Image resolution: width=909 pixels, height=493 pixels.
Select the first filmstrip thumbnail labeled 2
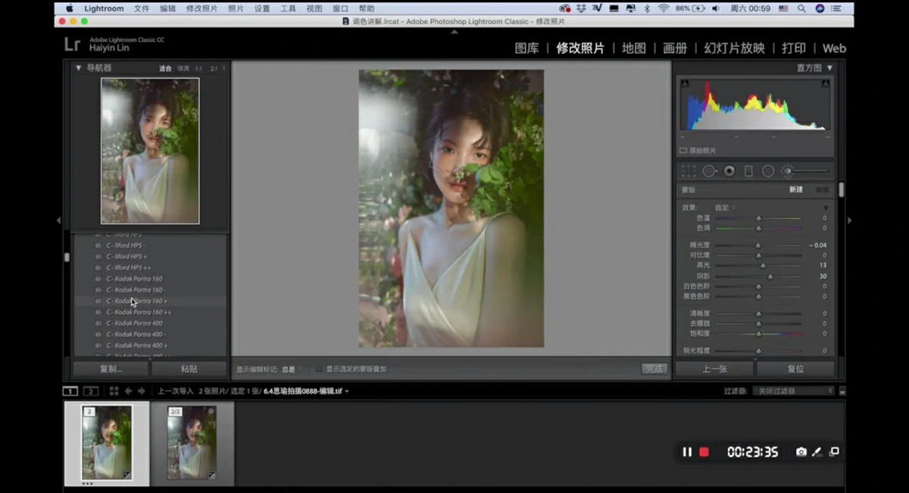click(x=107, y=442)
